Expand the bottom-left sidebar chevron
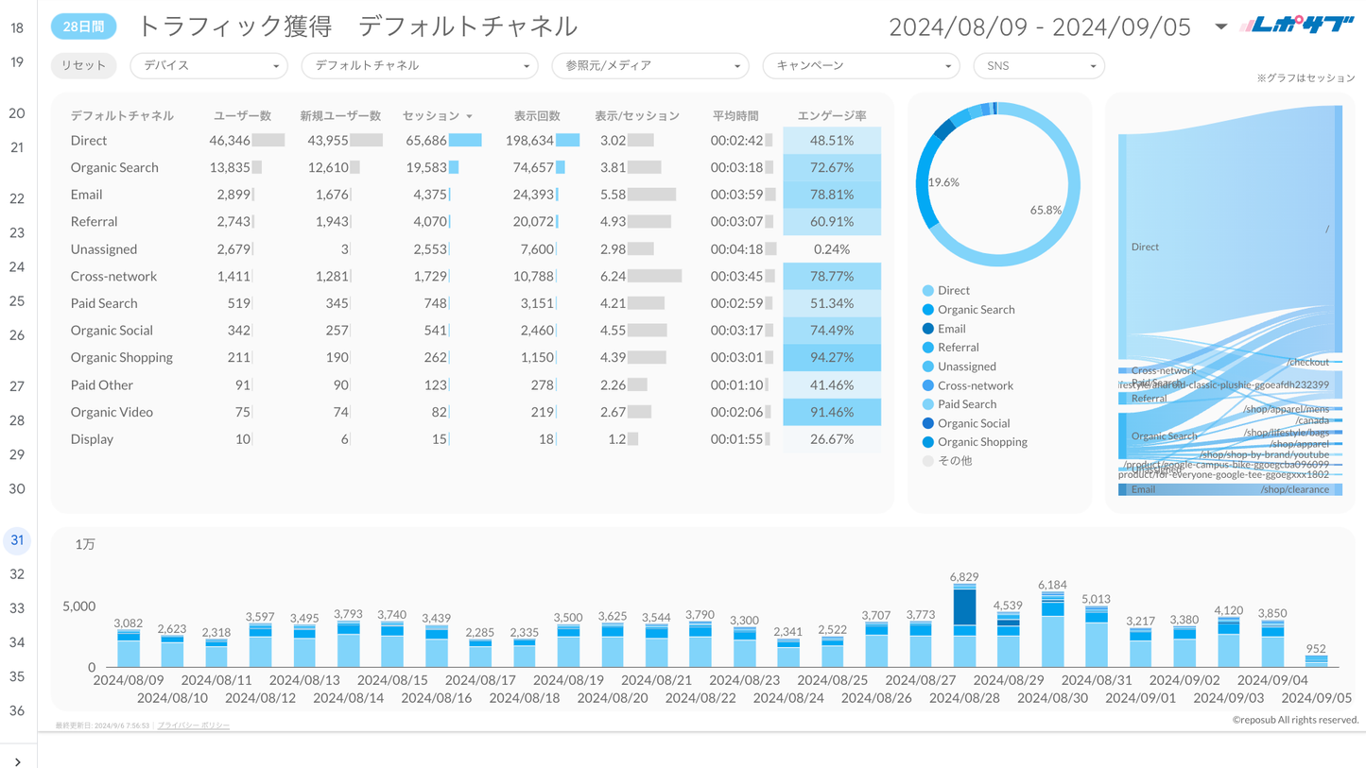Screen dimensions: 1366x768 [17, 761]
